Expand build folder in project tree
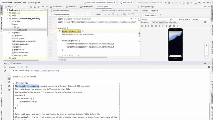 pyautogui.click(x=7, y=58)
